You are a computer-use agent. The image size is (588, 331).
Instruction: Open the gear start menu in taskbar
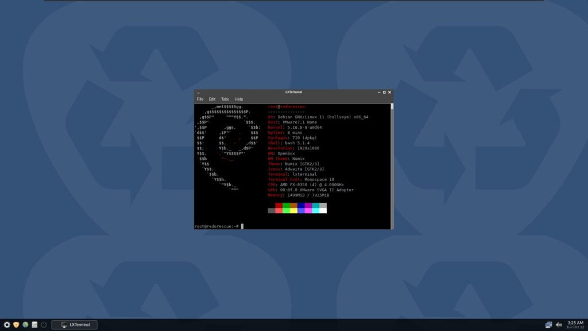pyautogui.click(x=7, y=325)
